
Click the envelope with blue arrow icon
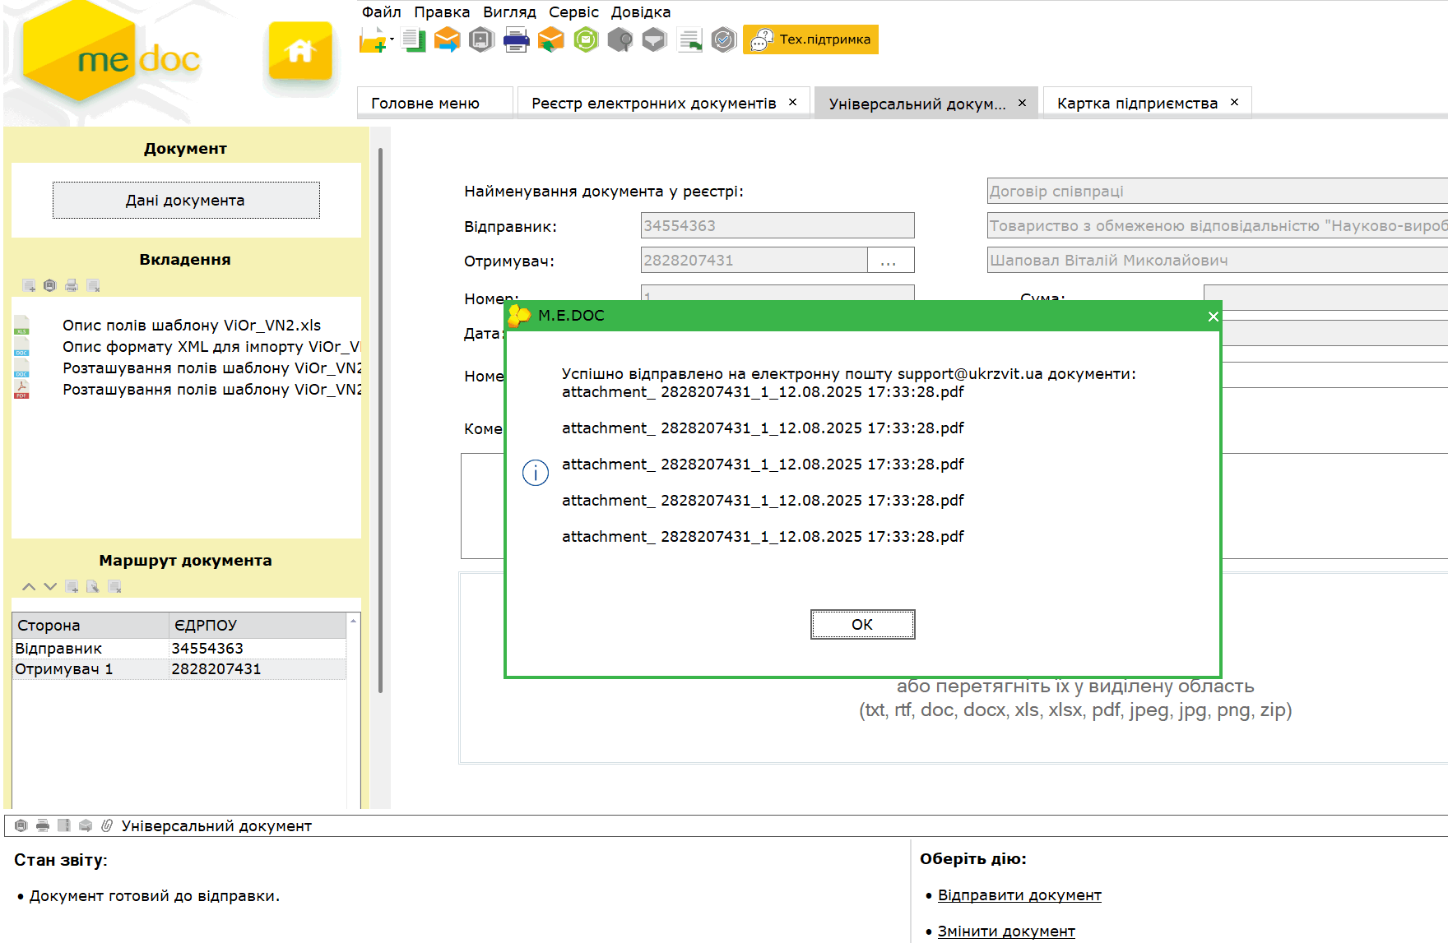click(447, 39)
